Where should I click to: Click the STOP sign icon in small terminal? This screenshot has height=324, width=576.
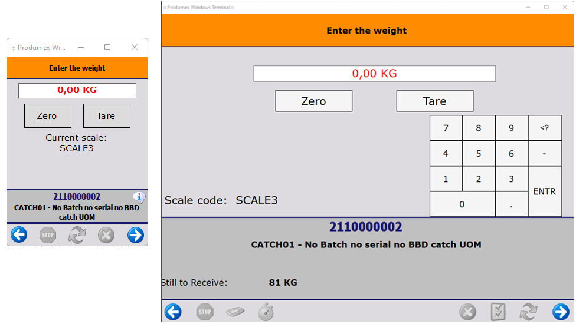coord(48,235)
